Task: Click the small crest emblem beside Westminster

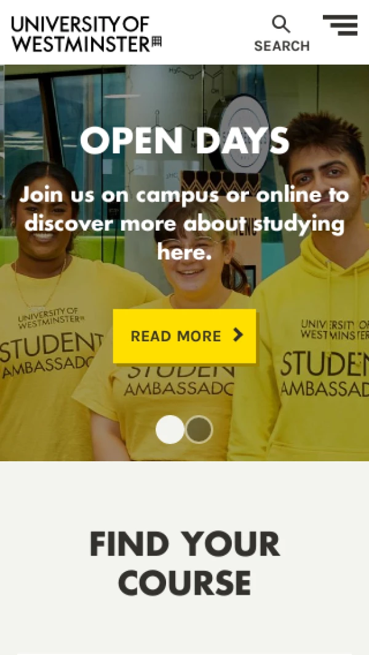Action: pyautogui.click(x=157, y=42)
